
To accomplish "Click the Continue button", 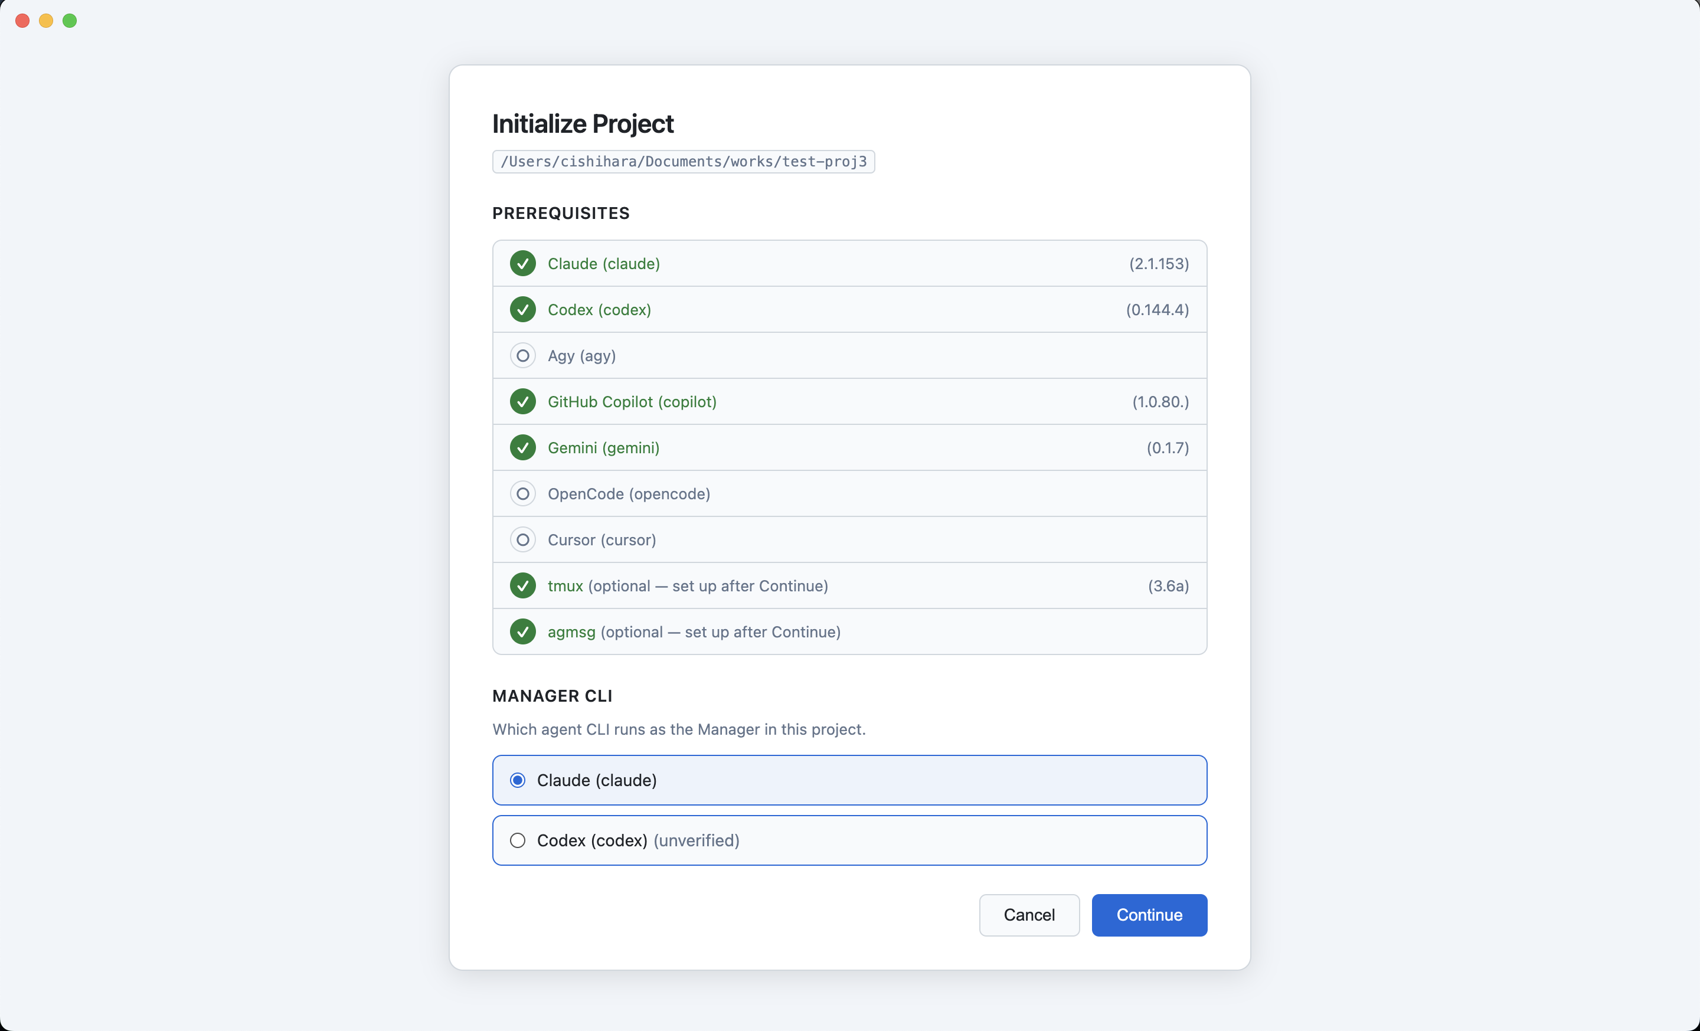I will 1149,915.
